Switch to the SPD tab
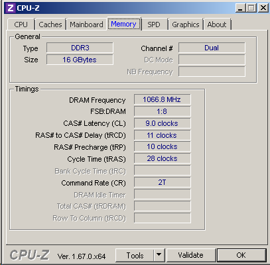Image resolution: width=270 pixels, height=265 pixels. (x=154, y=25)
